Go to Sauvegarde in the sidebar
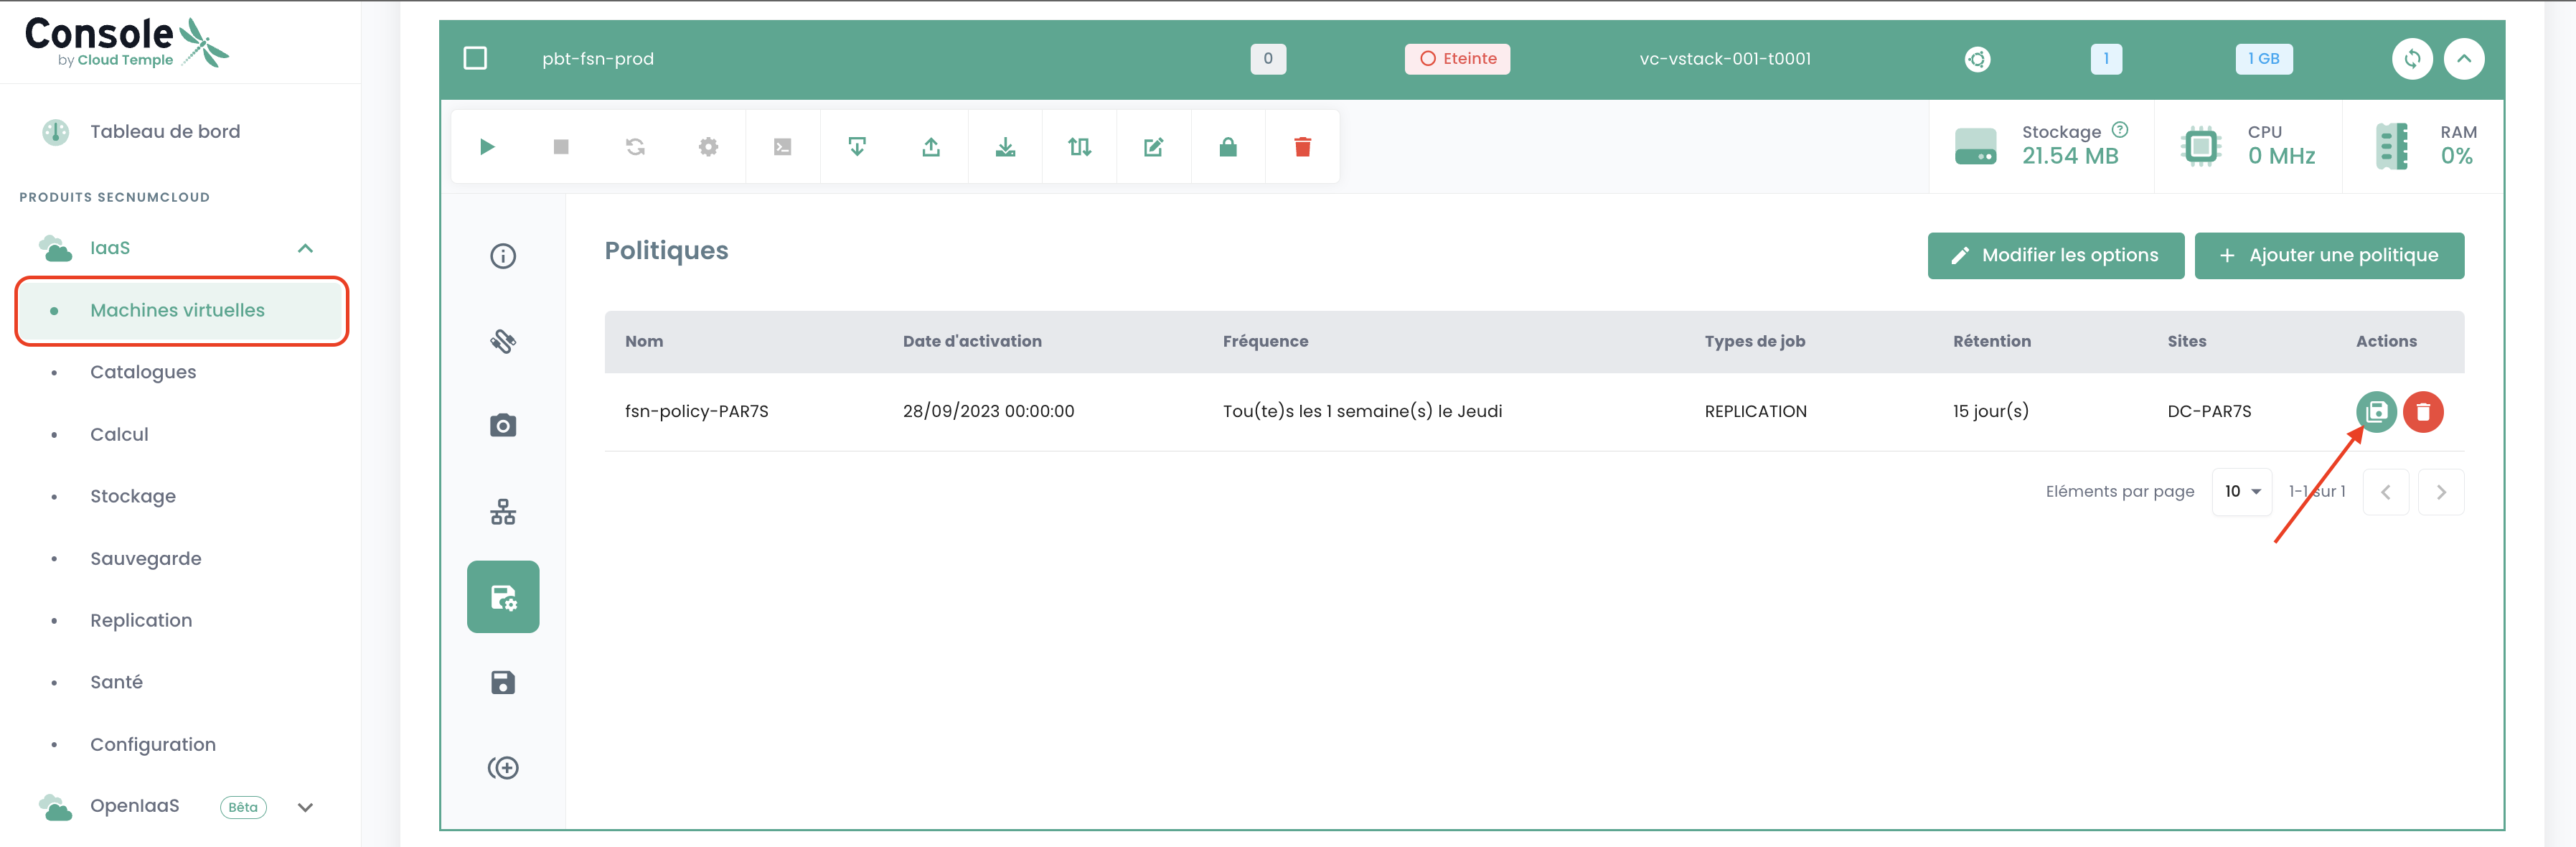 pyautogui.click(x=146, y=558)
